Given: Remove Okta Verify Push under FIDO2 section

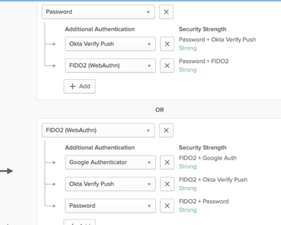Looking at the screenshot, I should pos(167,184).
